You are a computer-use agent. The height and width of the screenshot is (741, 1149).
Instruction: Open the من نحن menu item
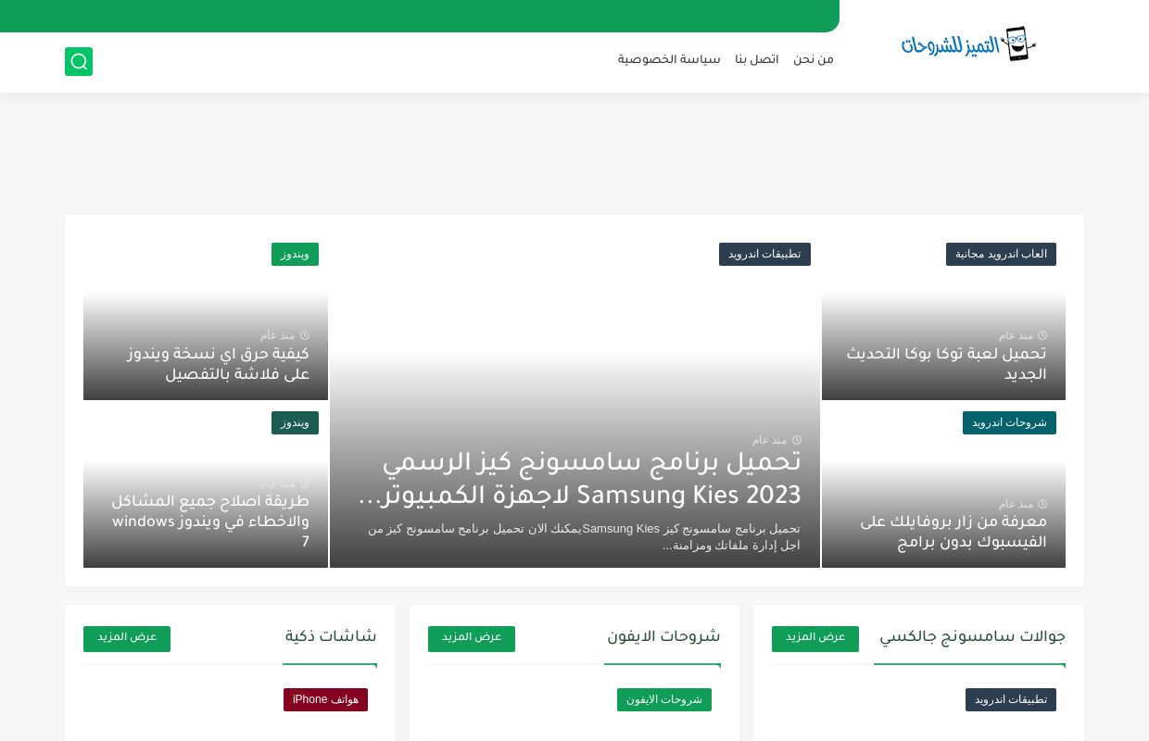[x=813, y=59]
